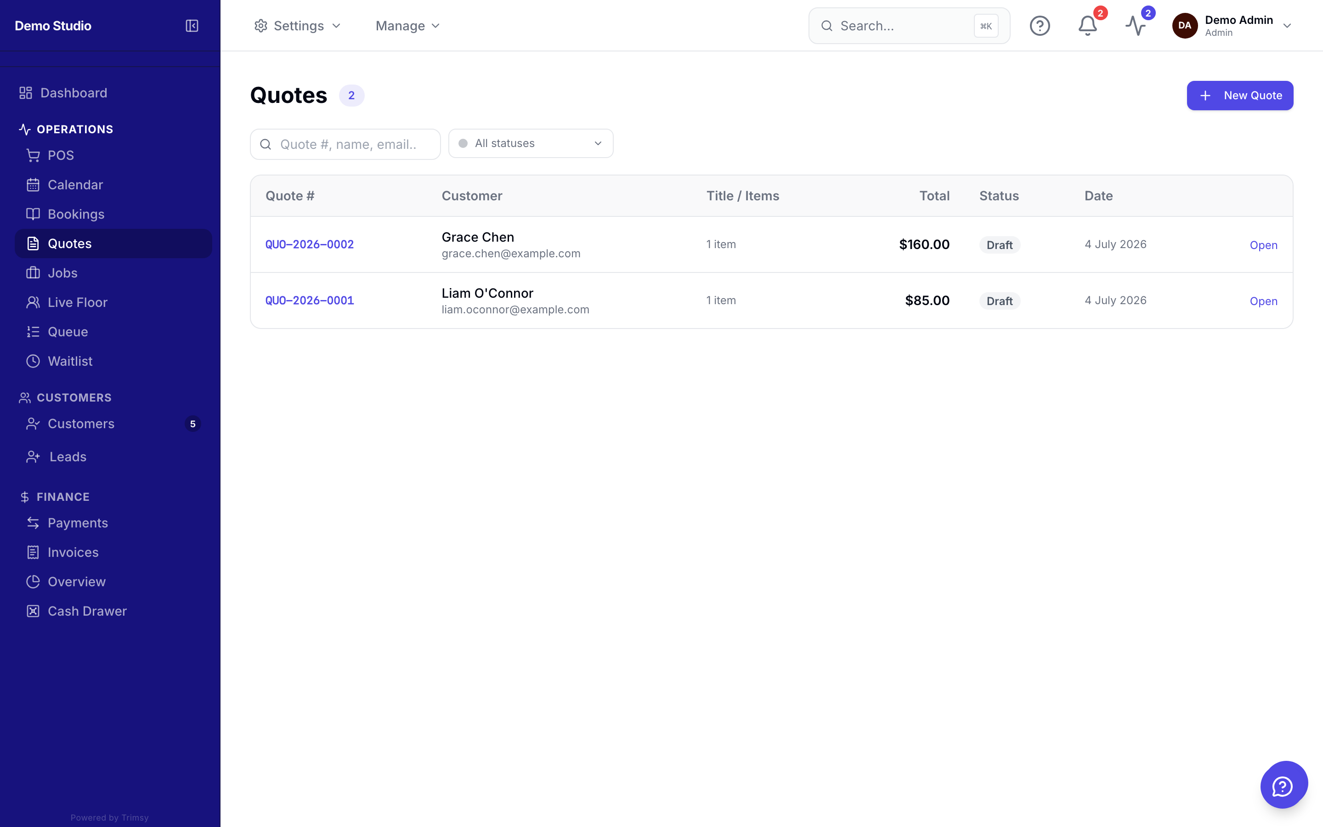
Task: Click the quotes count badge 2
Action: (351, 96)
